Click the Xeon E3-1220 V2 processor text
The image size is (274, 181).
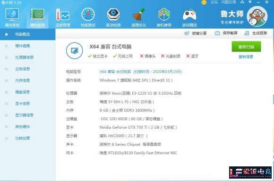[x=140, y=93]
